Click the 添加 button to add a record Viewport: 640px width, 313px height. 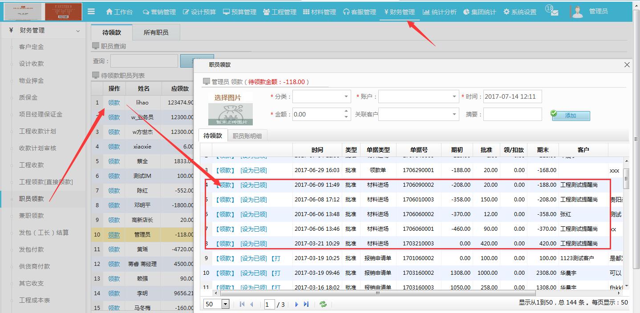click(x=571, y=116)
